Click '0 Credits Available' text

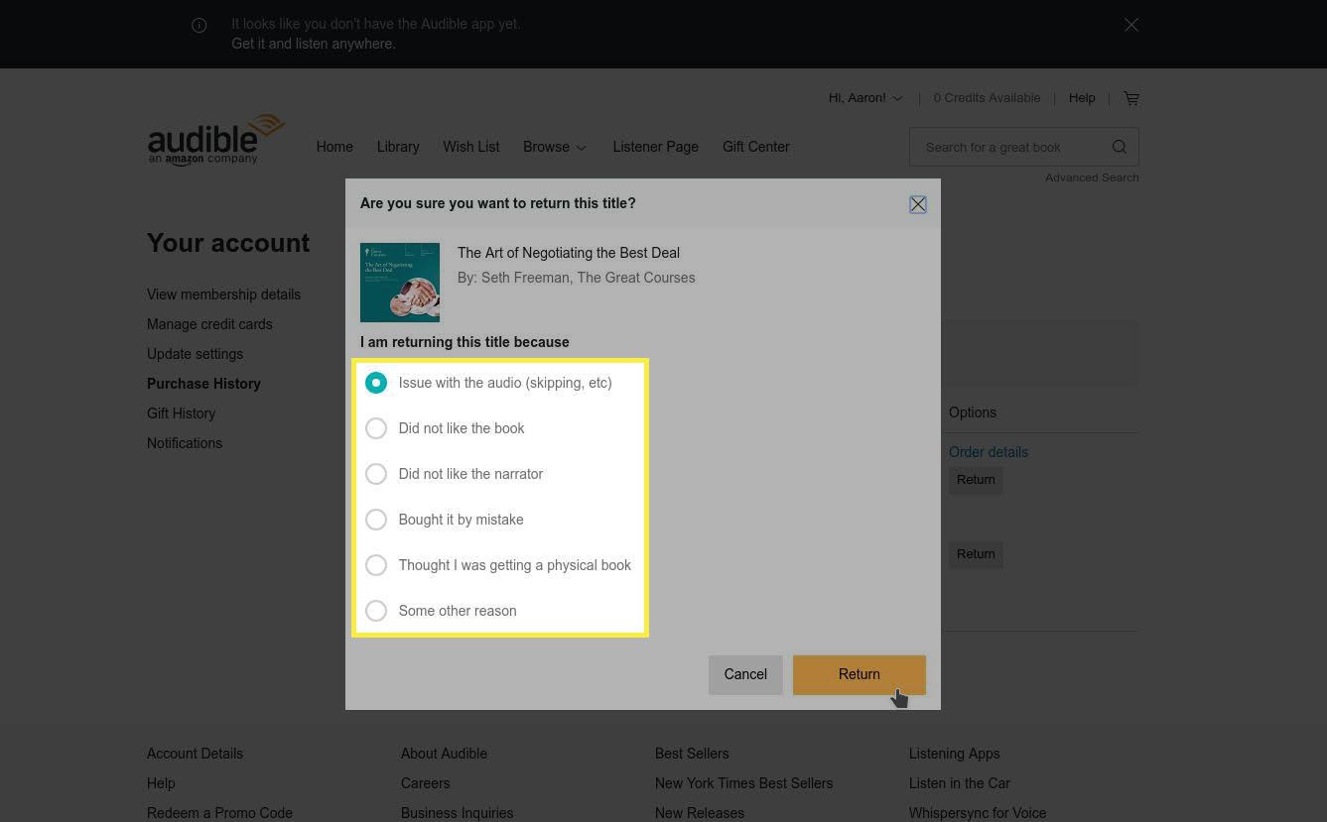click(987, 98)
